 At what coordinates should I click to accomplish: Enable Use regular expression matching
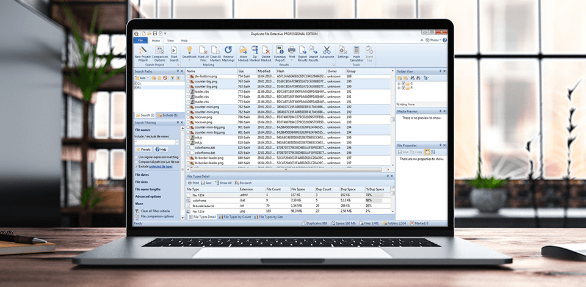click(136, 158)
